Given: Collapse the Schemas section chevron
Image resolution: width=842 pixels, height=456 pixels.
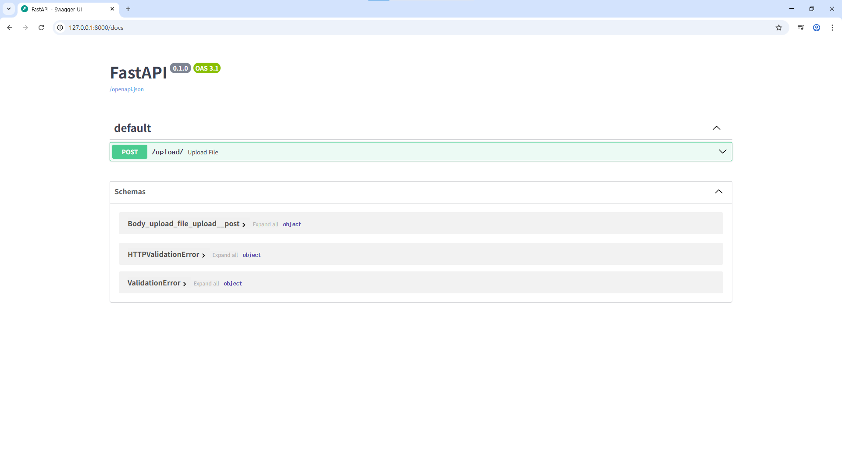Looking at the screenshot, I should [719, 192].
